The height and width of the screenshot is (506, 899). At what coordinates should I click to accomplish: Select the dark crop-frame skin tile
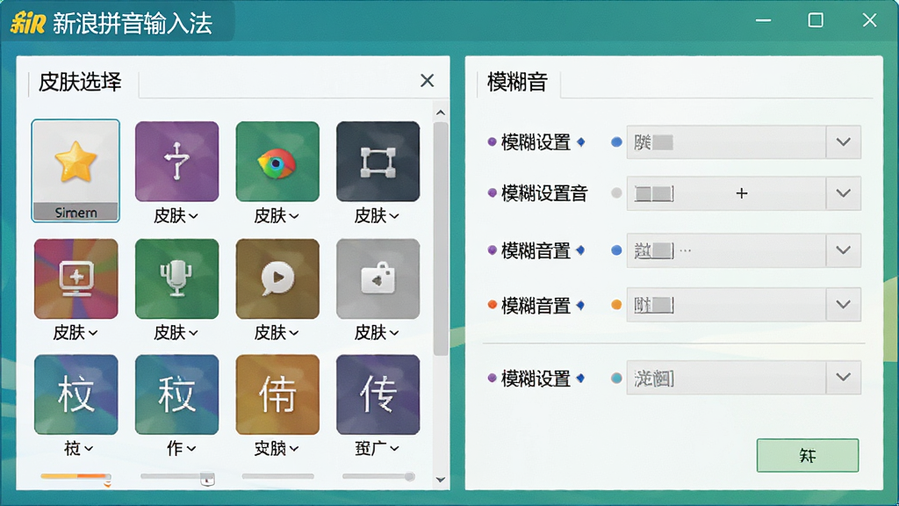(x=378, y=162)
